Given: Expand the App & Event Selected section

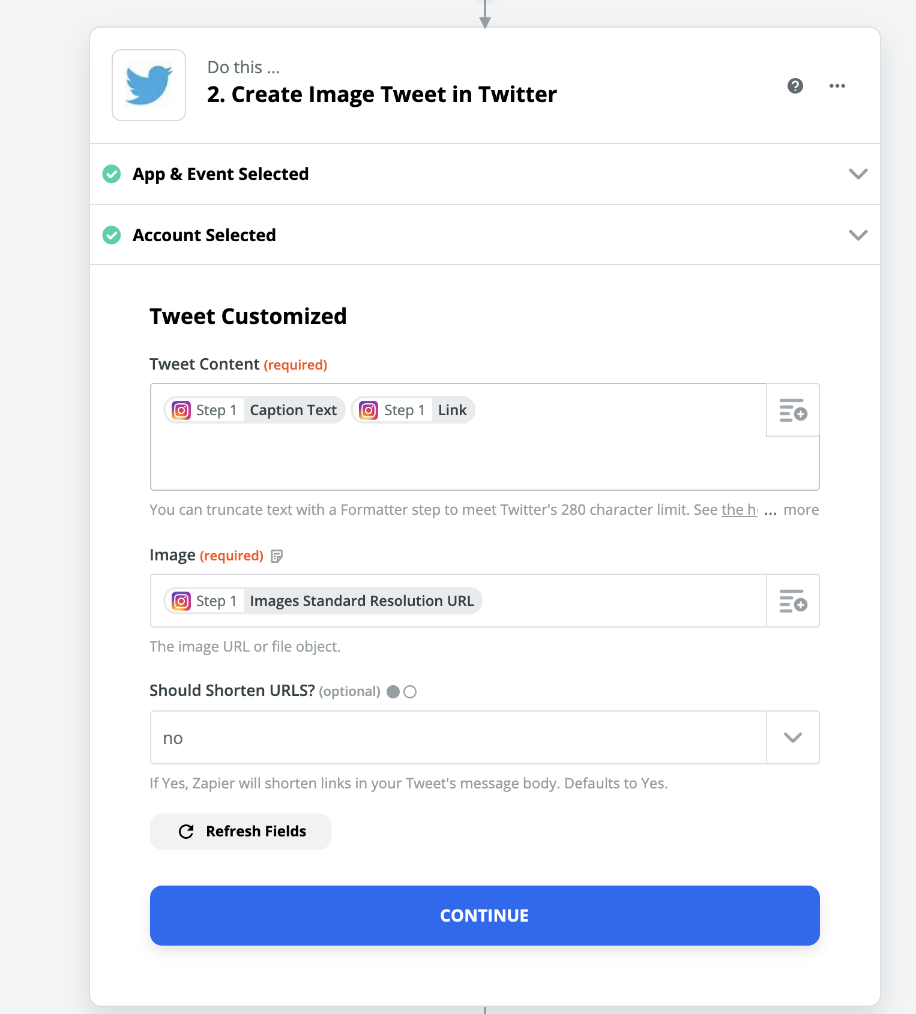Looking at the screenshot, I should [x=858, y=174].
